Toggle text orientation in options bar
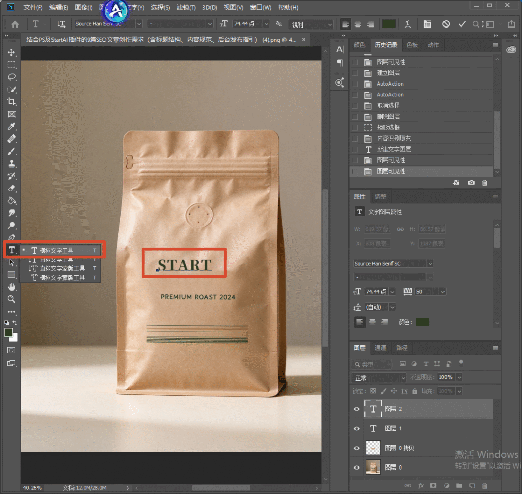This screenshot has width=522, height=494. pyautogui.click(x=61, y=24)
